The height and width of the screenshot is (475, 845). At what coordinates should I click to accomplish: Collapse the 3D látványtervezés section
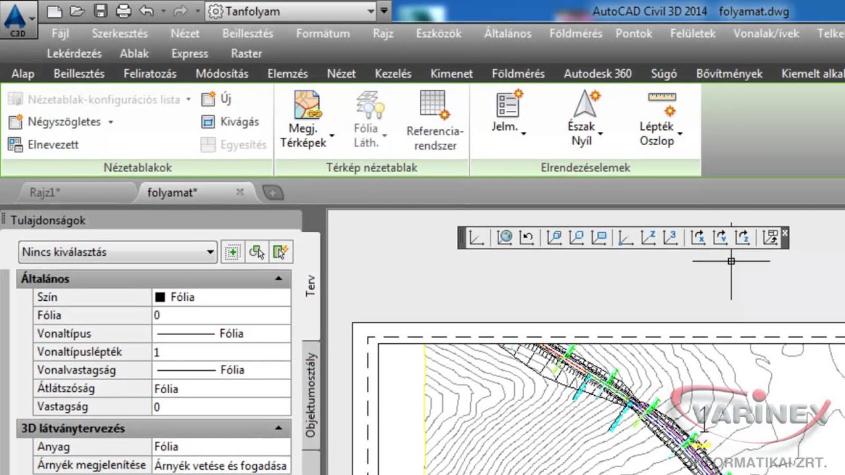[x=279, y=428]
